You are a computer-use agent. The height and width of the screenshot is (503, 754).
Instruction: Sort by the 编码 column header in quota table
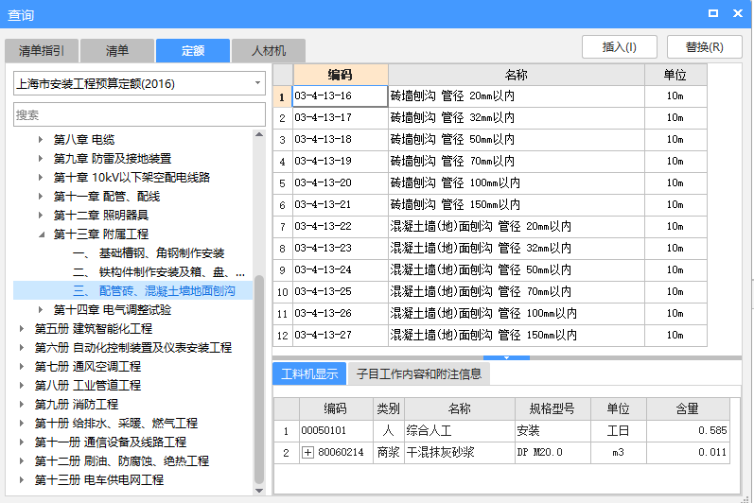[341, 75]
